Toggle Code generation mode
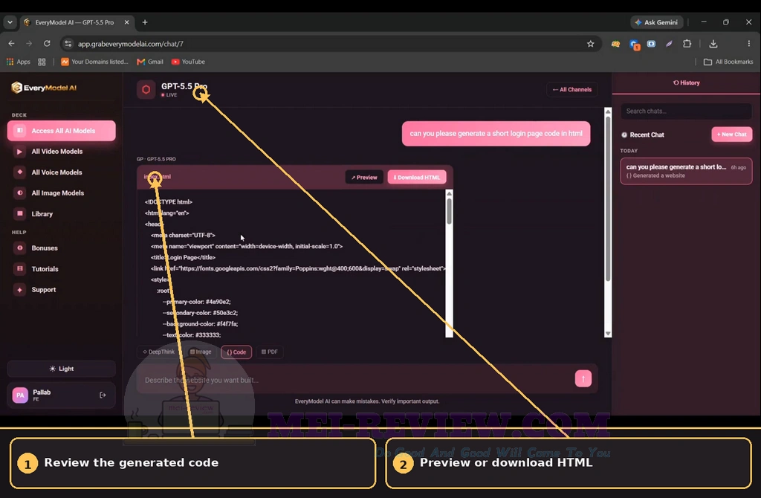Screen dimensions: 761x498 pos(236,352)
